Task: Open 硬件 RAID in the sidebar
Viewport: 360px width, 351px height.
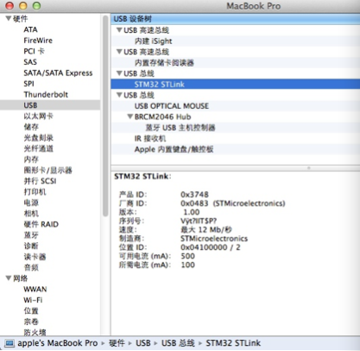Action: (x=41, y=224)
